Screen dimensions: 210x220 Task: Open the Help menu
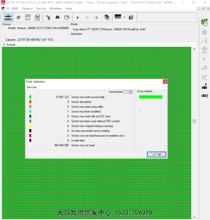pyautogui.click(x=69, y=9)
